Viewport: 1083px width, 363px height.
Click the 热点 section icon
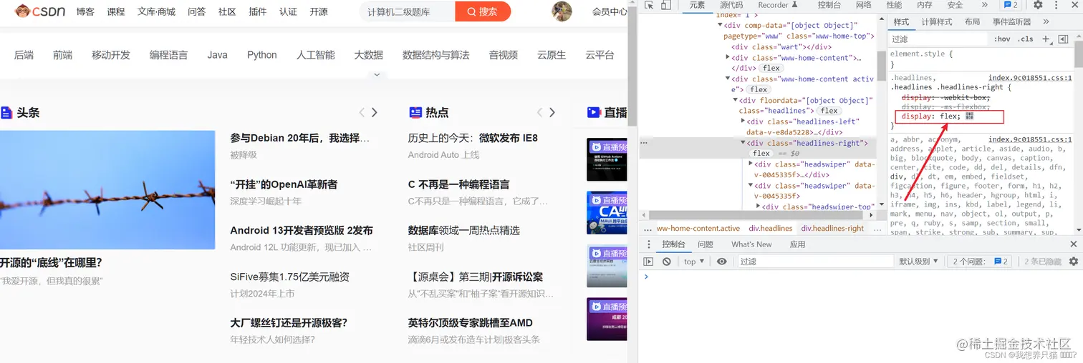tap(415, 112)
